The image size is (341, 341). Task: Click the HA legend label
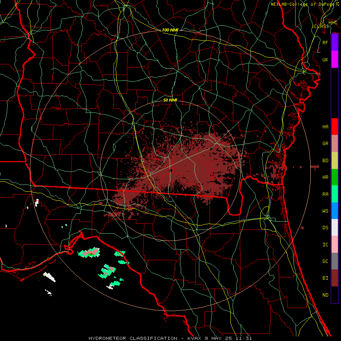click(x=325, y=127)
